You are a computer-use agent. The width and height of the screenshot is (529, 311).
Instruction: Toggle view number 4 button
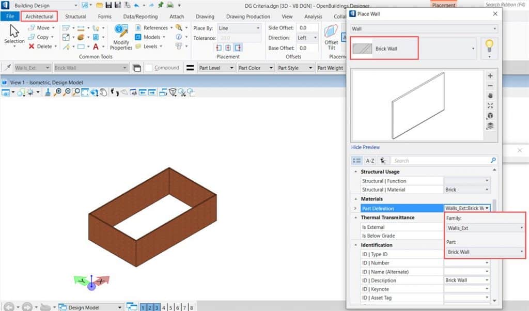coord(164,307)
